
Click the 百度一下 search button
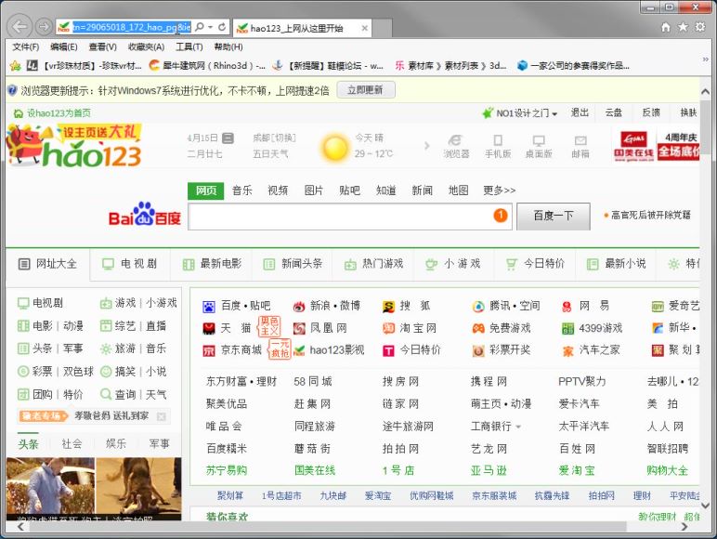pos(554,216)
